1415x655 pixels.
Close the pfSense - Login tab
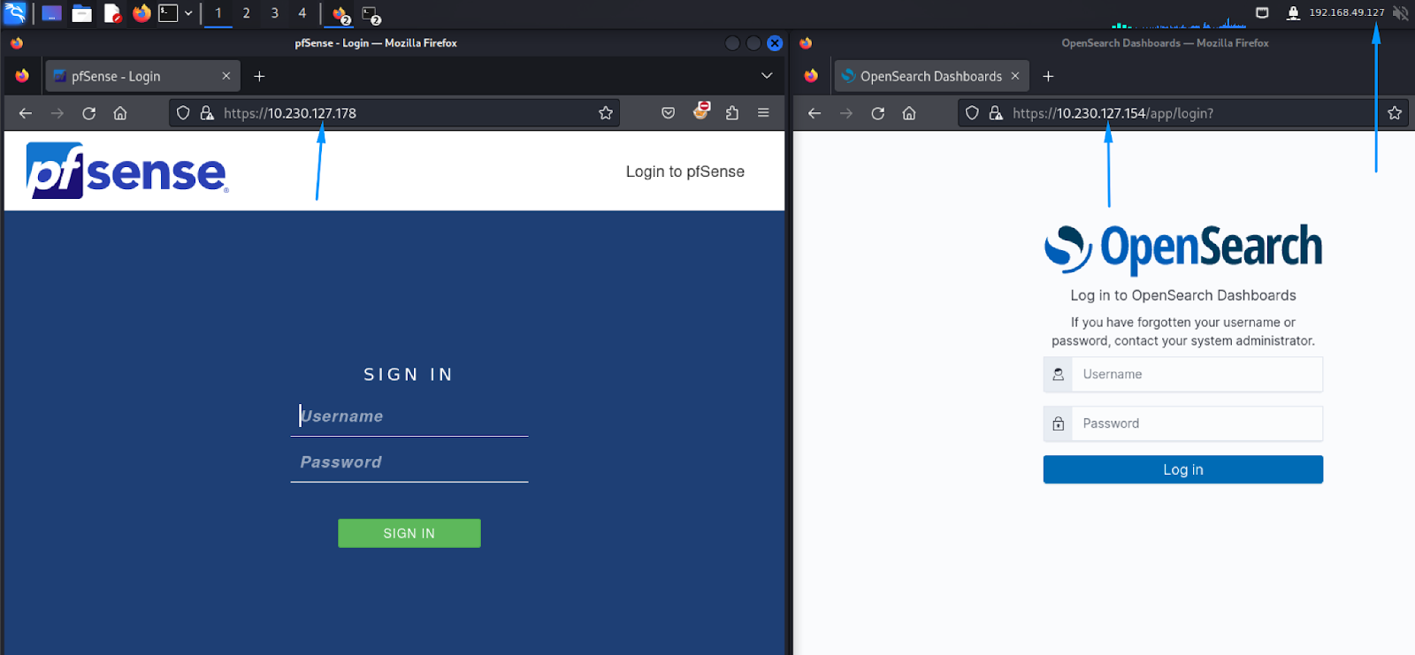pos(226,76)
